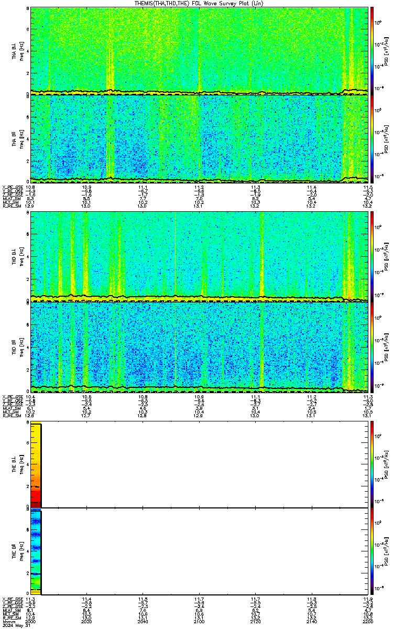Click the 2040 time label on bottom axis
The image size is (393, 629).
(143, 621)
